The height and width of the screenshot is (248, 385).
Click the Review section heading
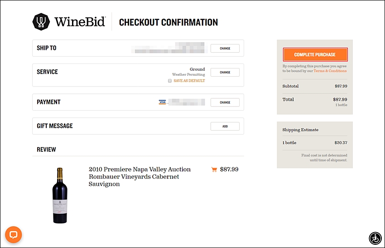click(x=46, y=150)
